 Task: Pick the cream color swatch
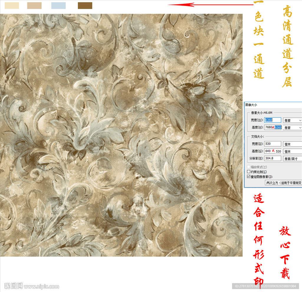tap(12, 6)
